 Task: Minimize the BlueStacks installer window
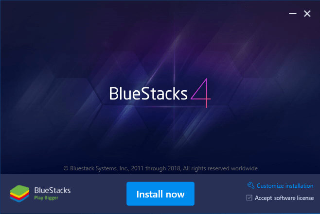[x=293, y=14]
